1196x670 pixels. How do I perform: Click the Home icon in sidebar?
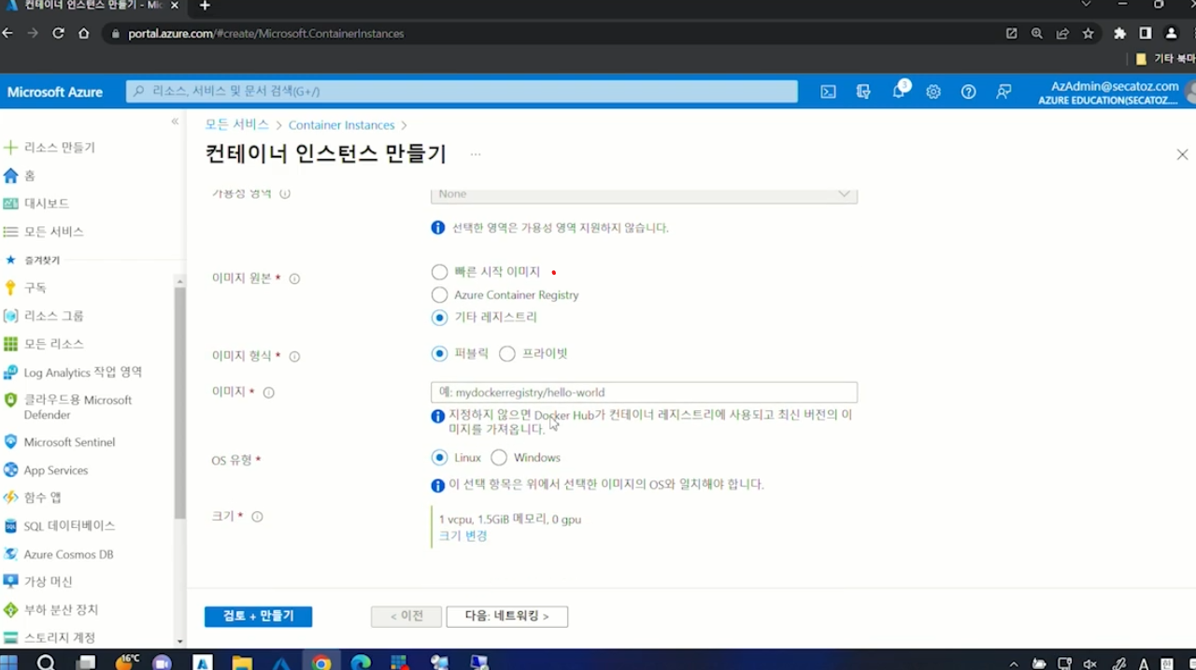(x=11, y=176)
